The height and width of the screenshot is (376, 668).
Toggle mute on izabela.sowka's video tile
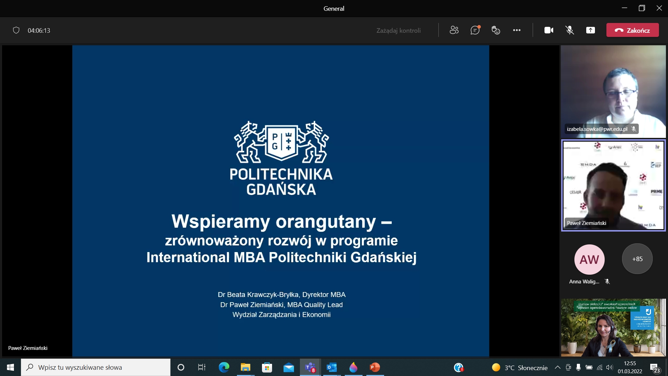[634, 129]
